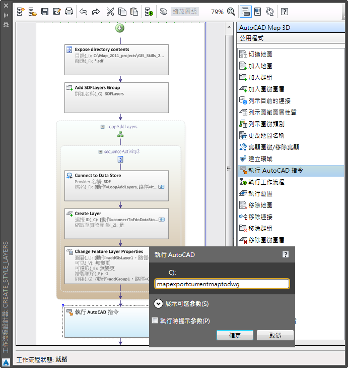Click the canvas scroll up arrow

tap(229, 27)
